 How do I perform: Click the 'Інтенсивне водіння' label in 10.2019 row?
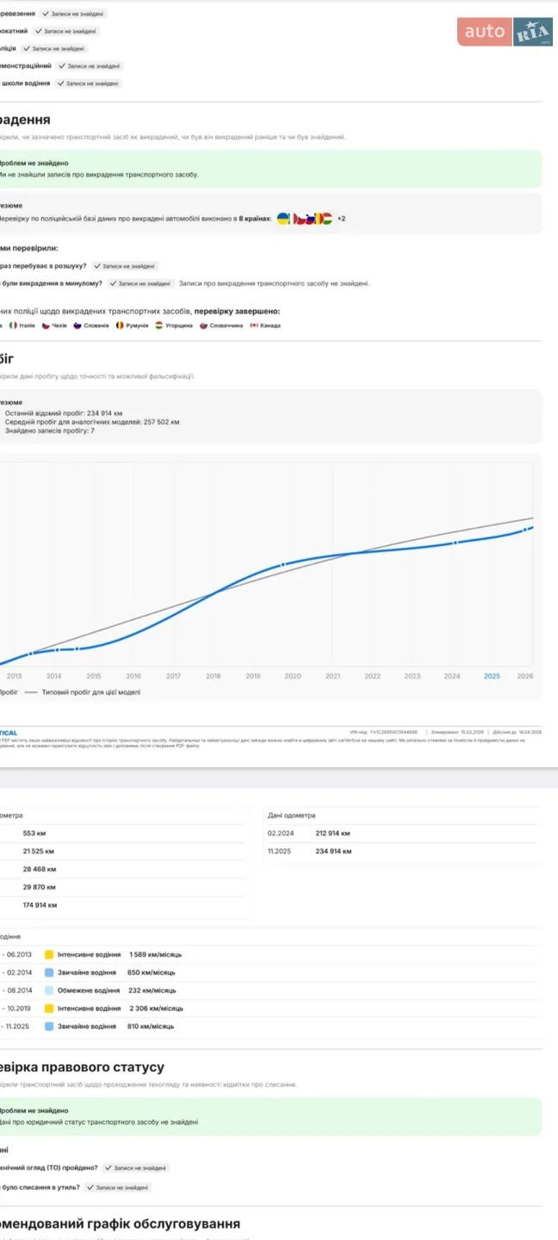(x=90, y=1008)
